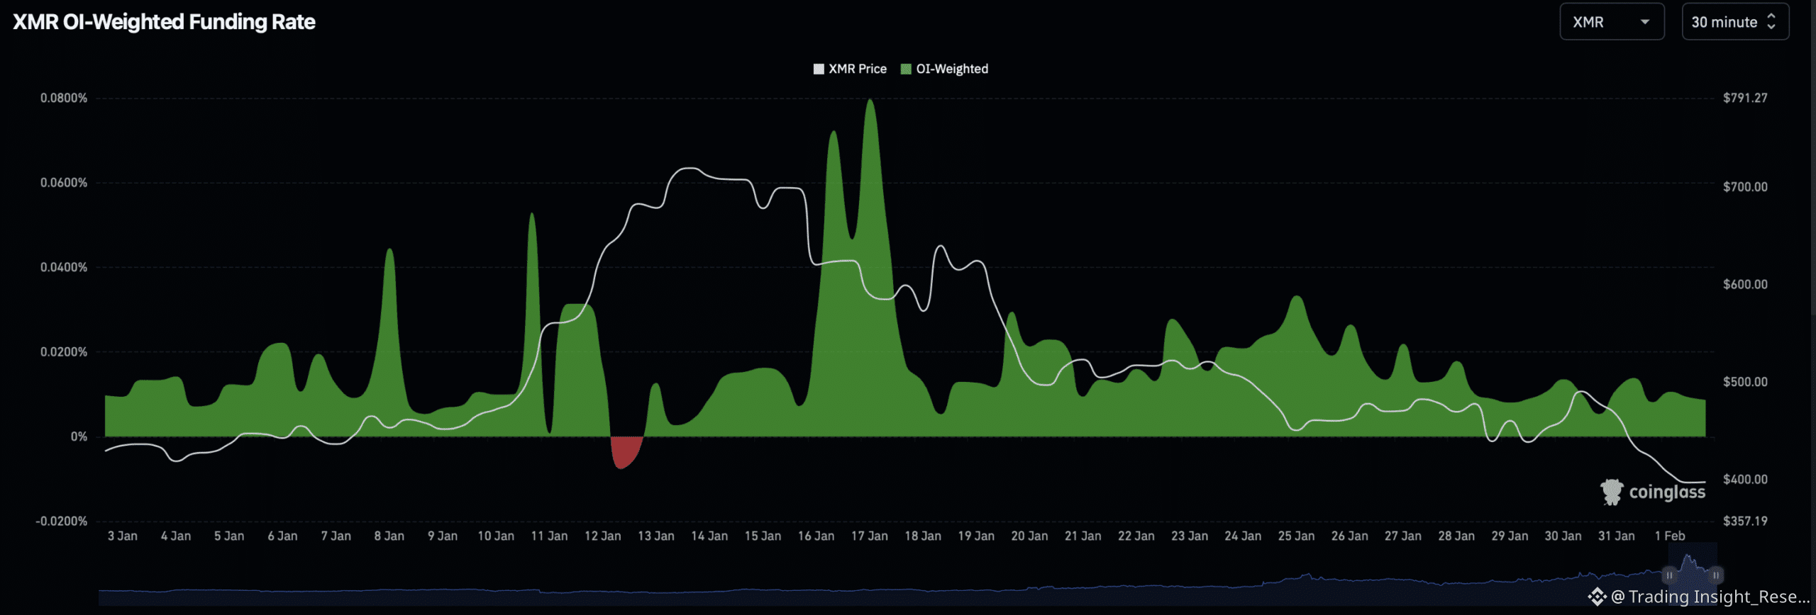Click the 18 Jan date label
This screenshot has height=615, width=1816.
point(923,536)
